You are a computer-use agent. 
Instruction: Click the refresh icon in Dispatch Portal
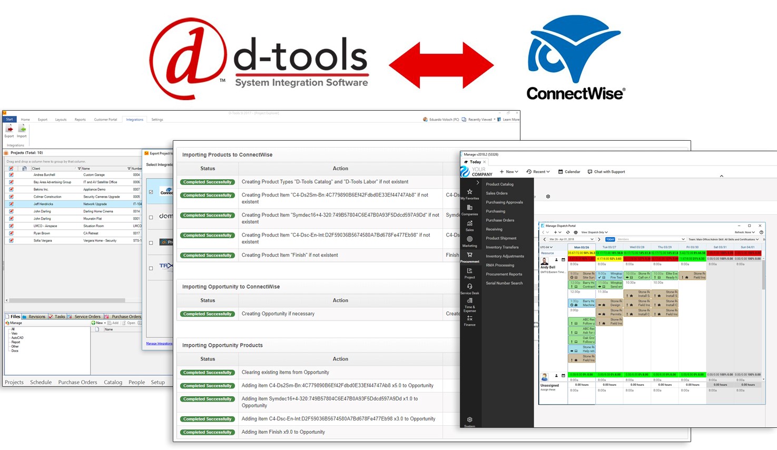coord(568,232)
